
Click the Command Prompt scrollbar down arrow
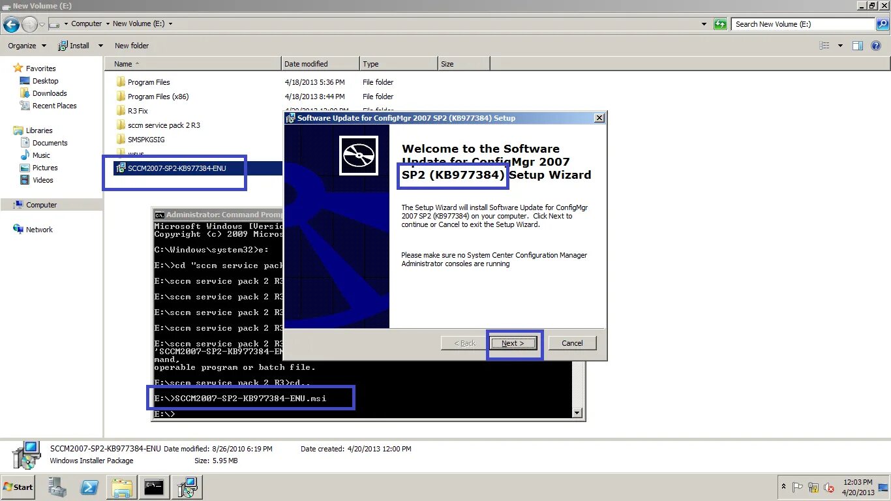(577, 412)
